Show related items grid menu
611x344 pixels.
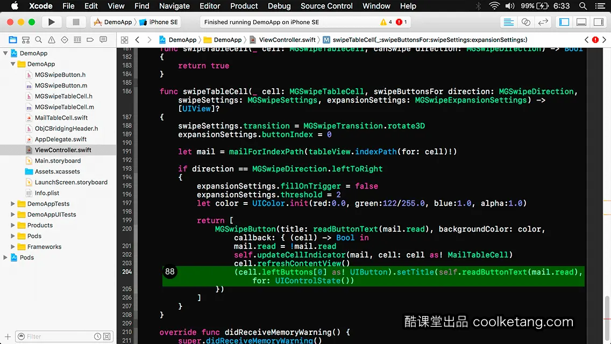pyautogui.click(x=124, y=40)
